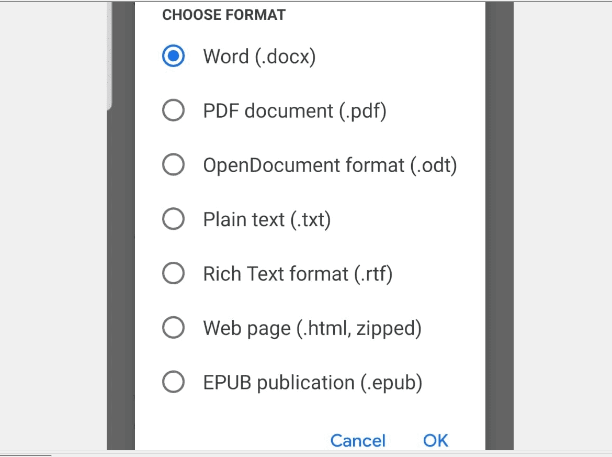Confirm format choice with OK
The width and height of the screenshot is (612, 457).
(x=435, y=440)
